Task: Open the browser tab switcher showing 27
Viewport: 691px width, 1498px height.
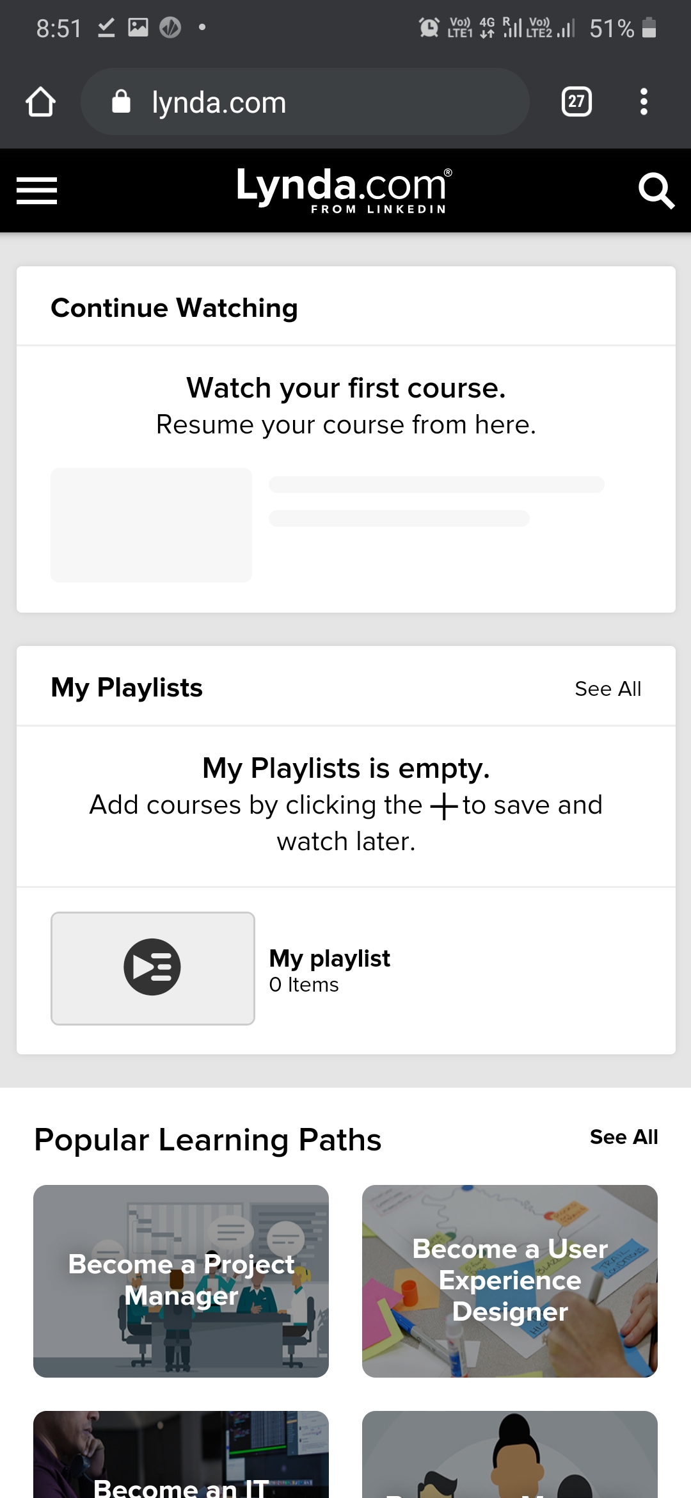Action: point(576,102)
